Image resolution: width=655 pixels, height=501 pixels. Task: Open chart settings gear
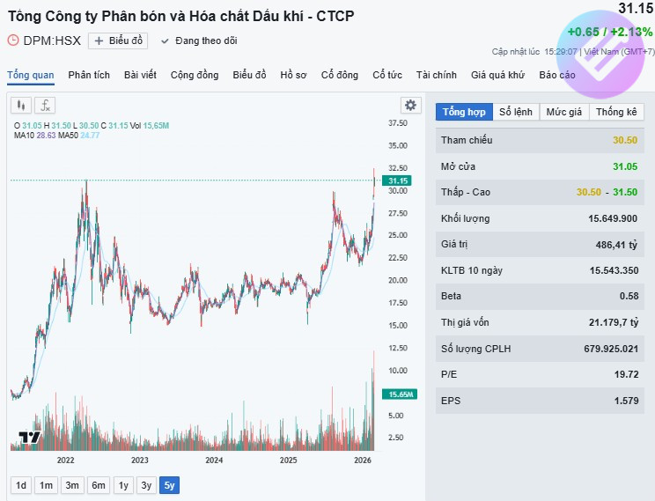(x=410, y=106)
